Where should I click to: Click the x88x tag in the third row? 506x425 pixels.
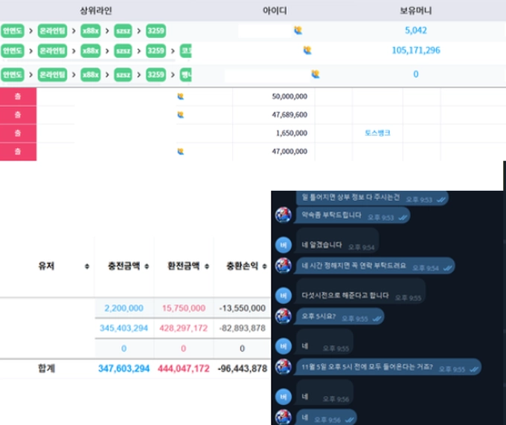90,75
